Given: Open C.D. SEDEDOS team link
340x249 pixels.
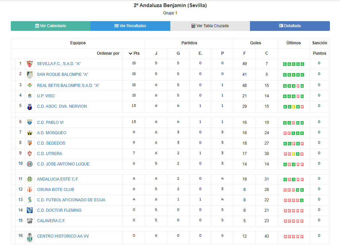Looking at the screenshot, I should tap(51, 143).
